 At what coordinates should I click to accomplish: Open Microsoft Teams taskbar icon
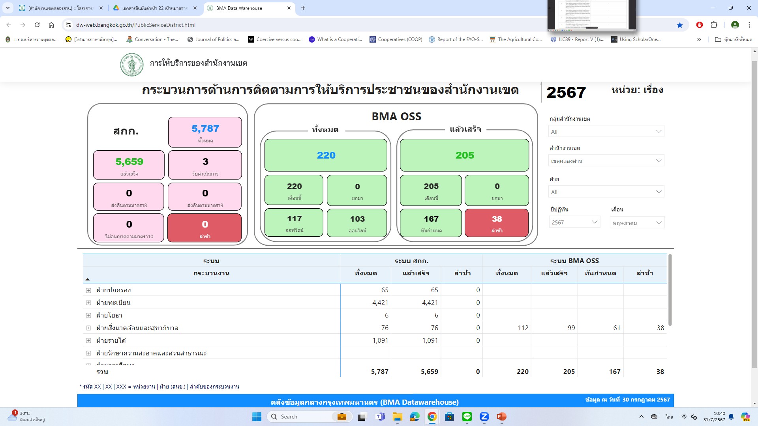tap(380, 417)
